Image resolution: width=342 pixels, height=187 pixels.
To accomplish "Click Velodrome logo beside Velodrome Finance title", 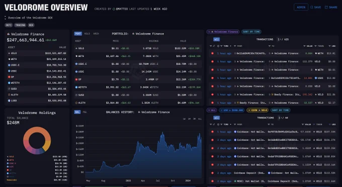I will 9,34.
